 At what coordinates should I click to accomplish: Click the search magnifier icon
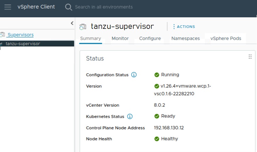point(68,7)
